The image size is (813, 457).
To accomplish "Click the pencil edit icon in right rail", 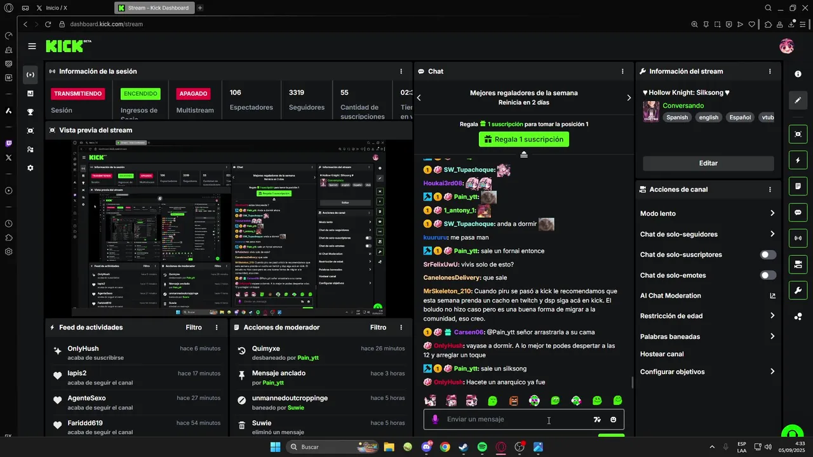I will 798,100.
